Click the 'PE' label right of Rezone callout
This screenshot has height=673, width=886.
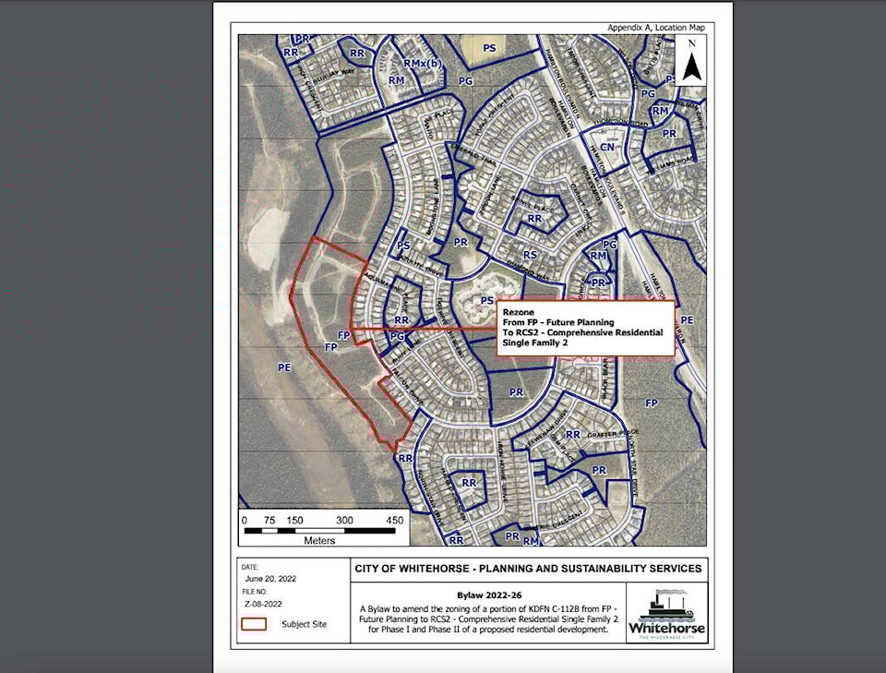[687, 319]
